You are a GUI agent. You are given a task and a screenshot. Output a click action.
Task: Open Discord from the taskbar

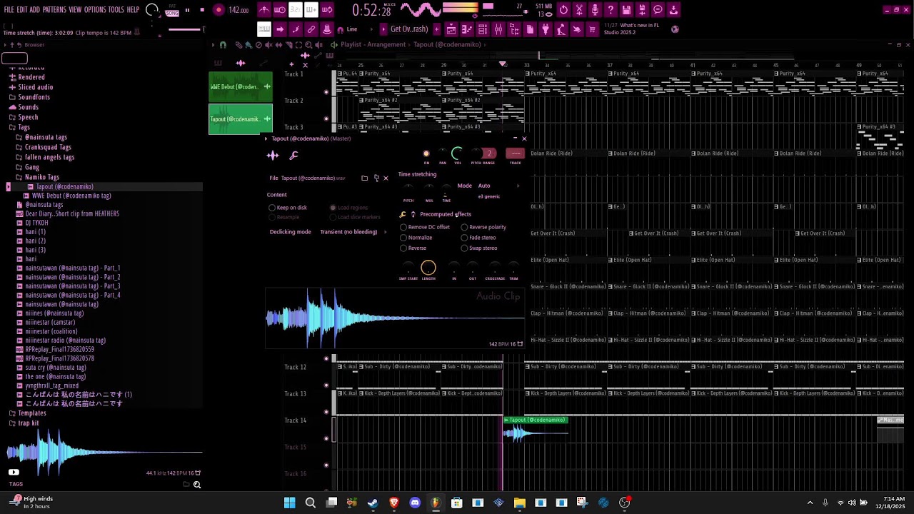(415, 503)
